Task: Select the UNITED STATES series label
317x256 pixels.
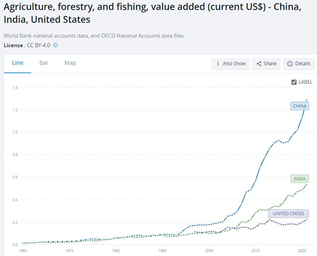Action: click(x=288, y=214)
